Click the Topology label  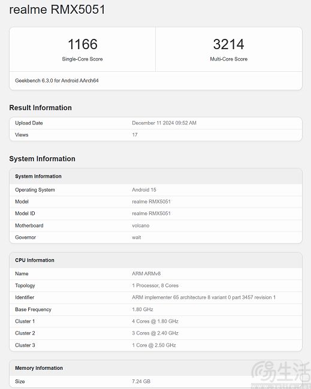pos(25,285)
